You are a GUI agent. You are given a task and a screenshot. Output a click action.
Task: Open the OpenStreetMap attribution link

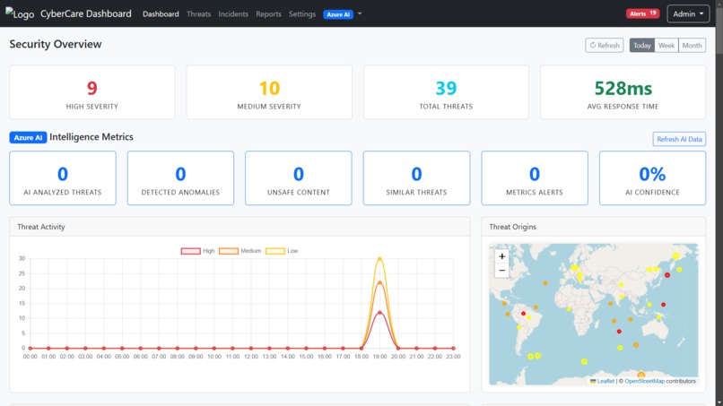644,381
